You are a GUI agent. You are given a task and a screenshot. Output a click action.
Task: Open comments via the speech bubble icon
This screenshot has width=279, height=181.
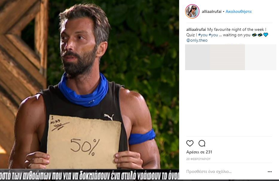click(202, 143)
